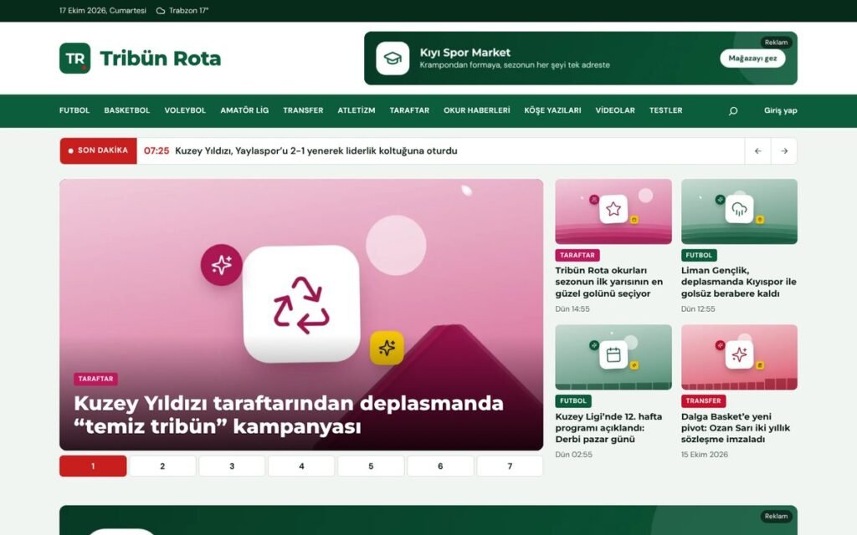Open the search magnifier icon

[x=733, y=111]
